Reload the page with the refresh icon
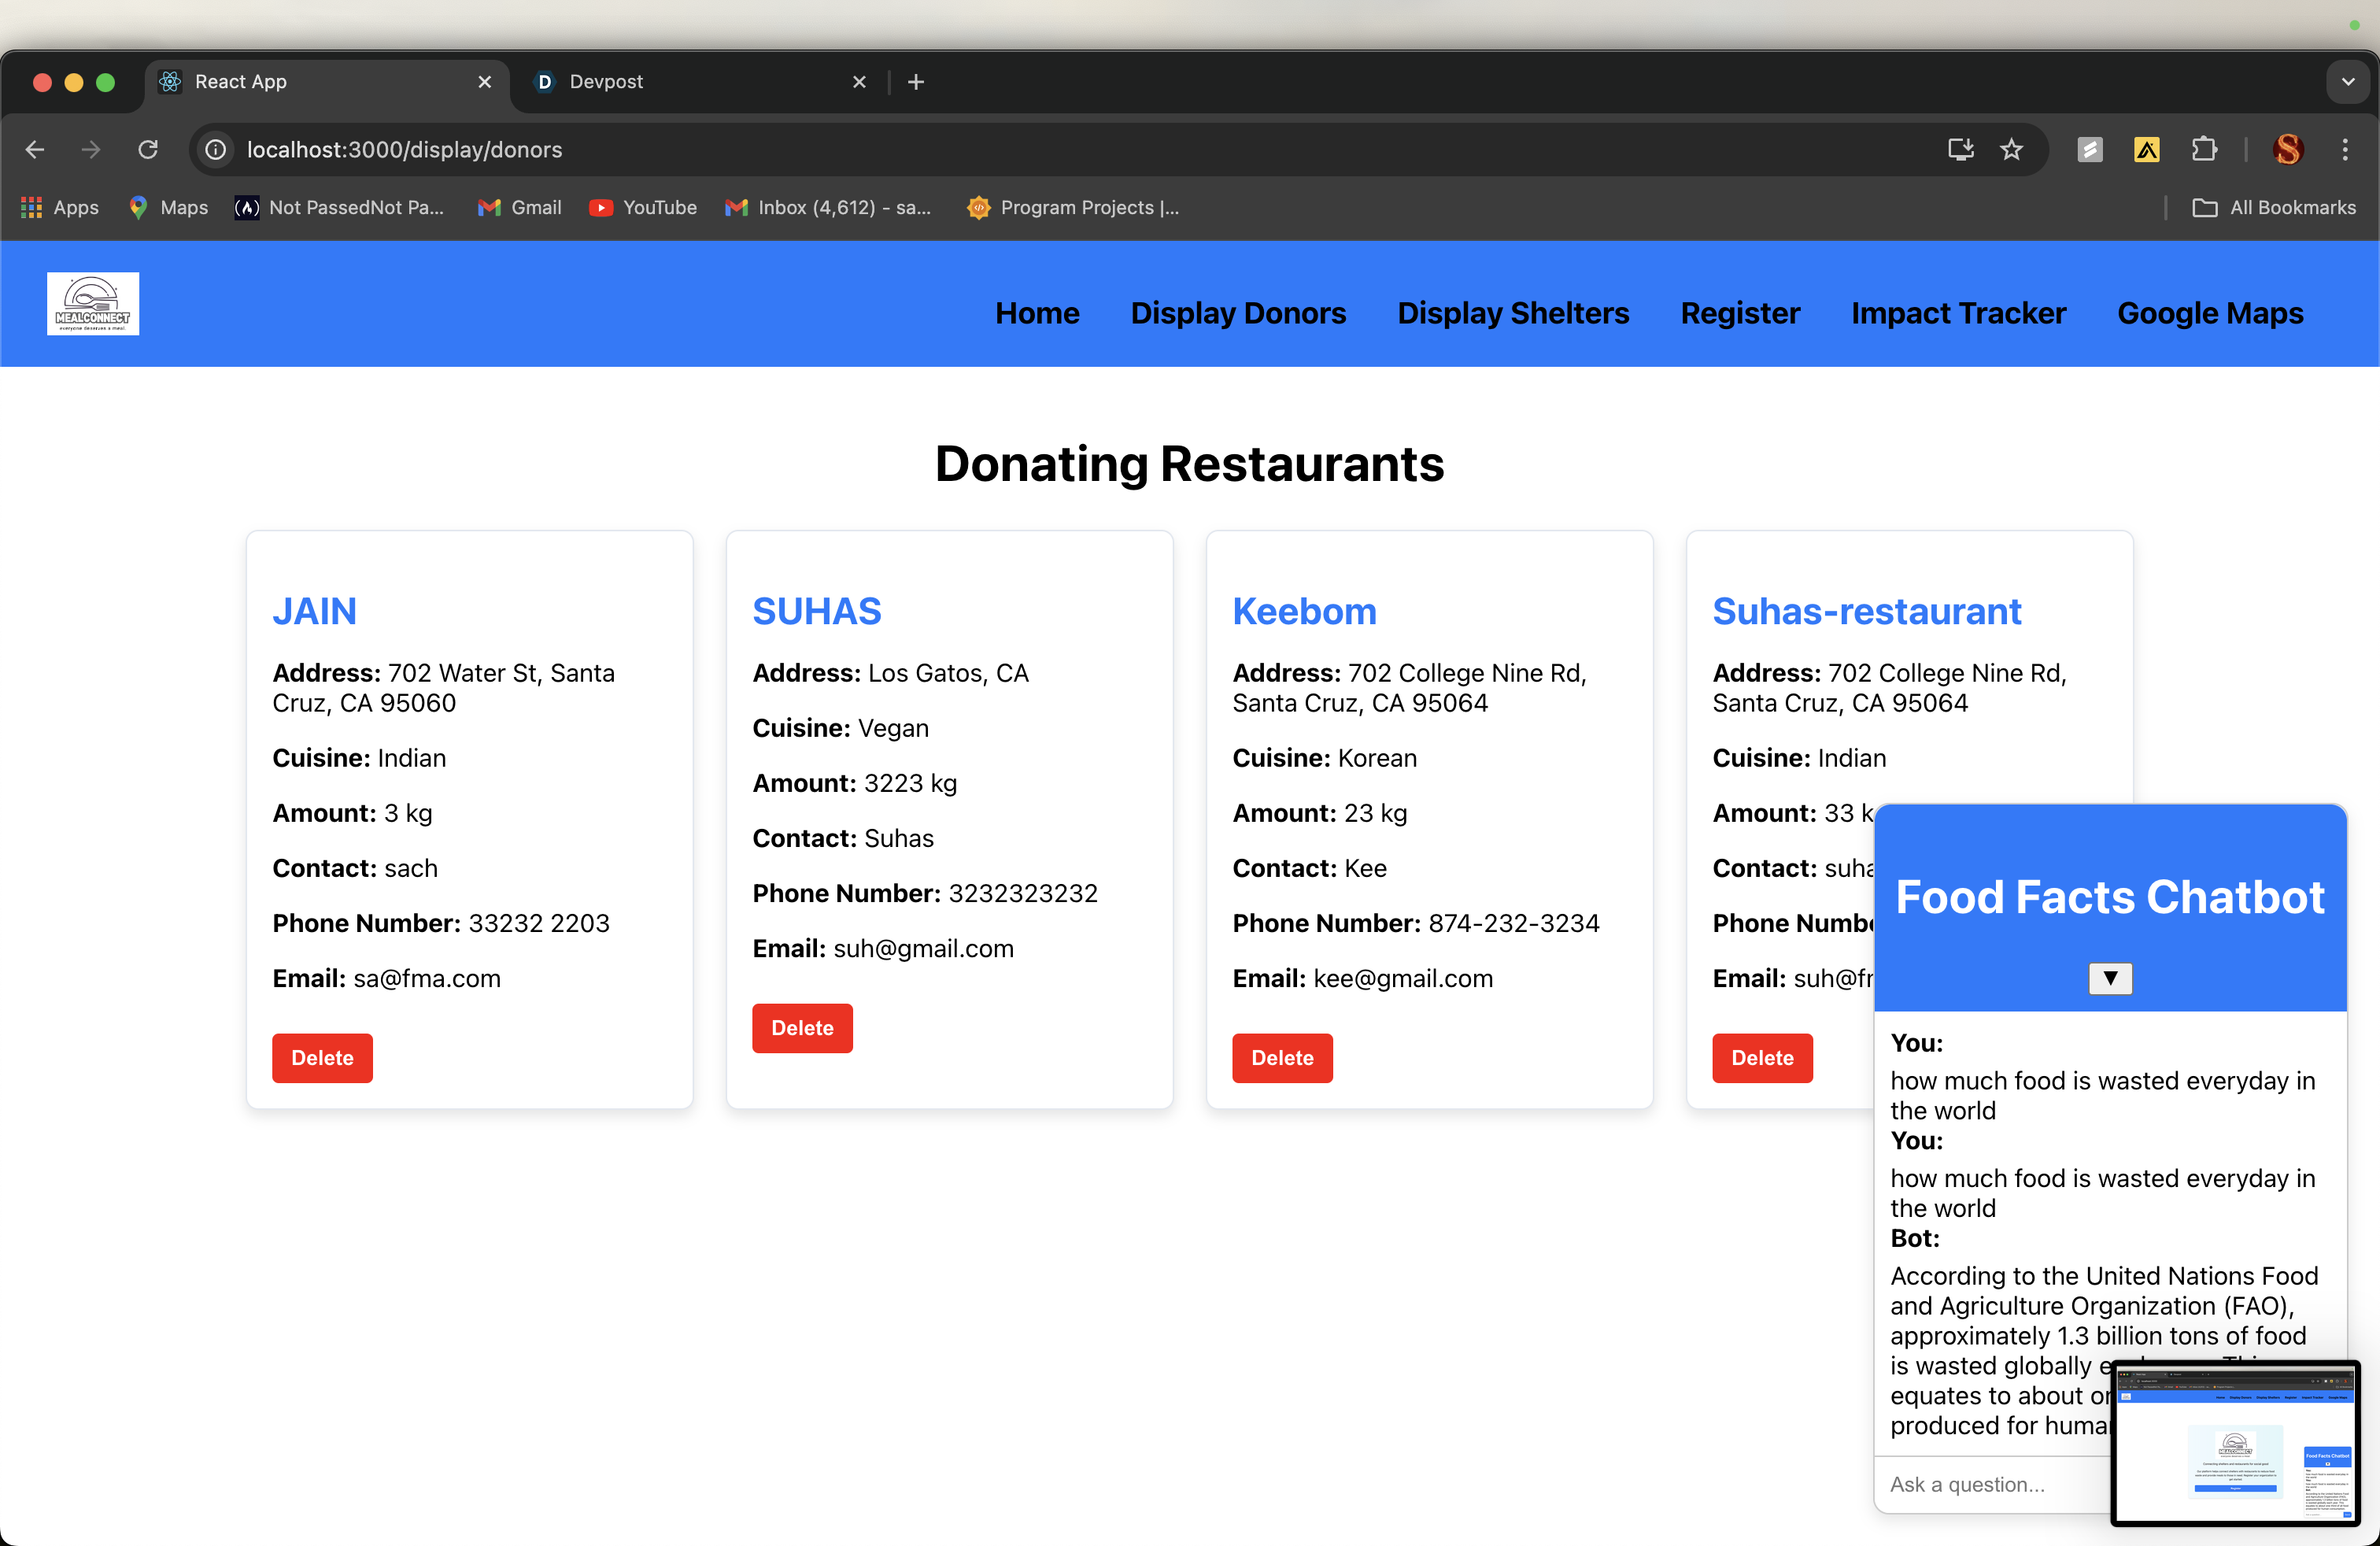2380x1546 pixels. (x=148, y=150)
